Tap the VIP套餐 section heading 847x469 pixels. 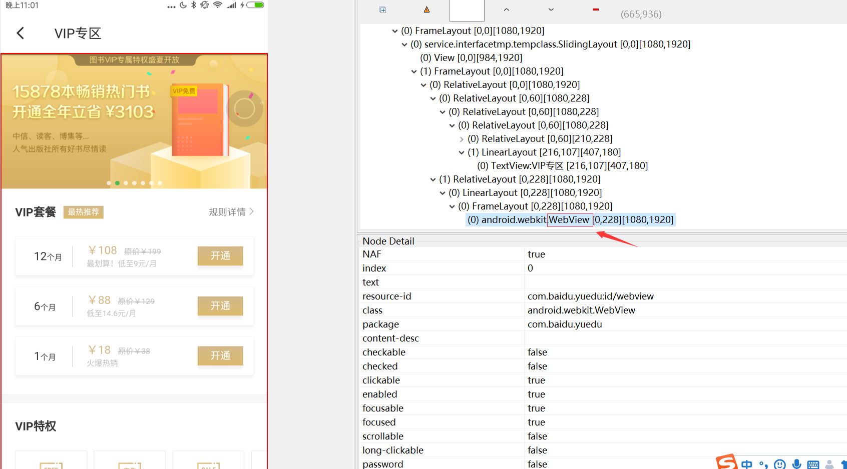click(x=36, y=212)
